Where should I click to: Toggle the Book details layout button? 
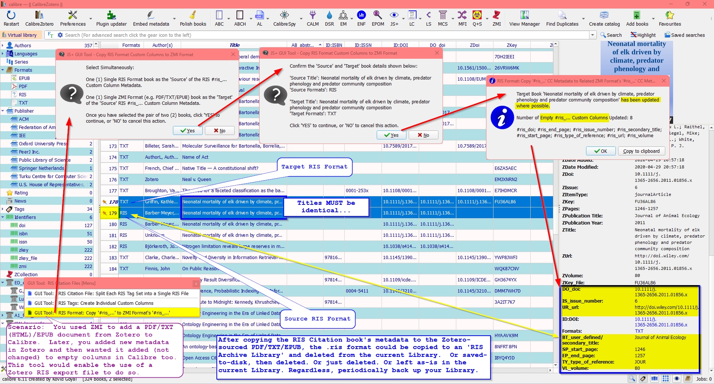[688, 379]
